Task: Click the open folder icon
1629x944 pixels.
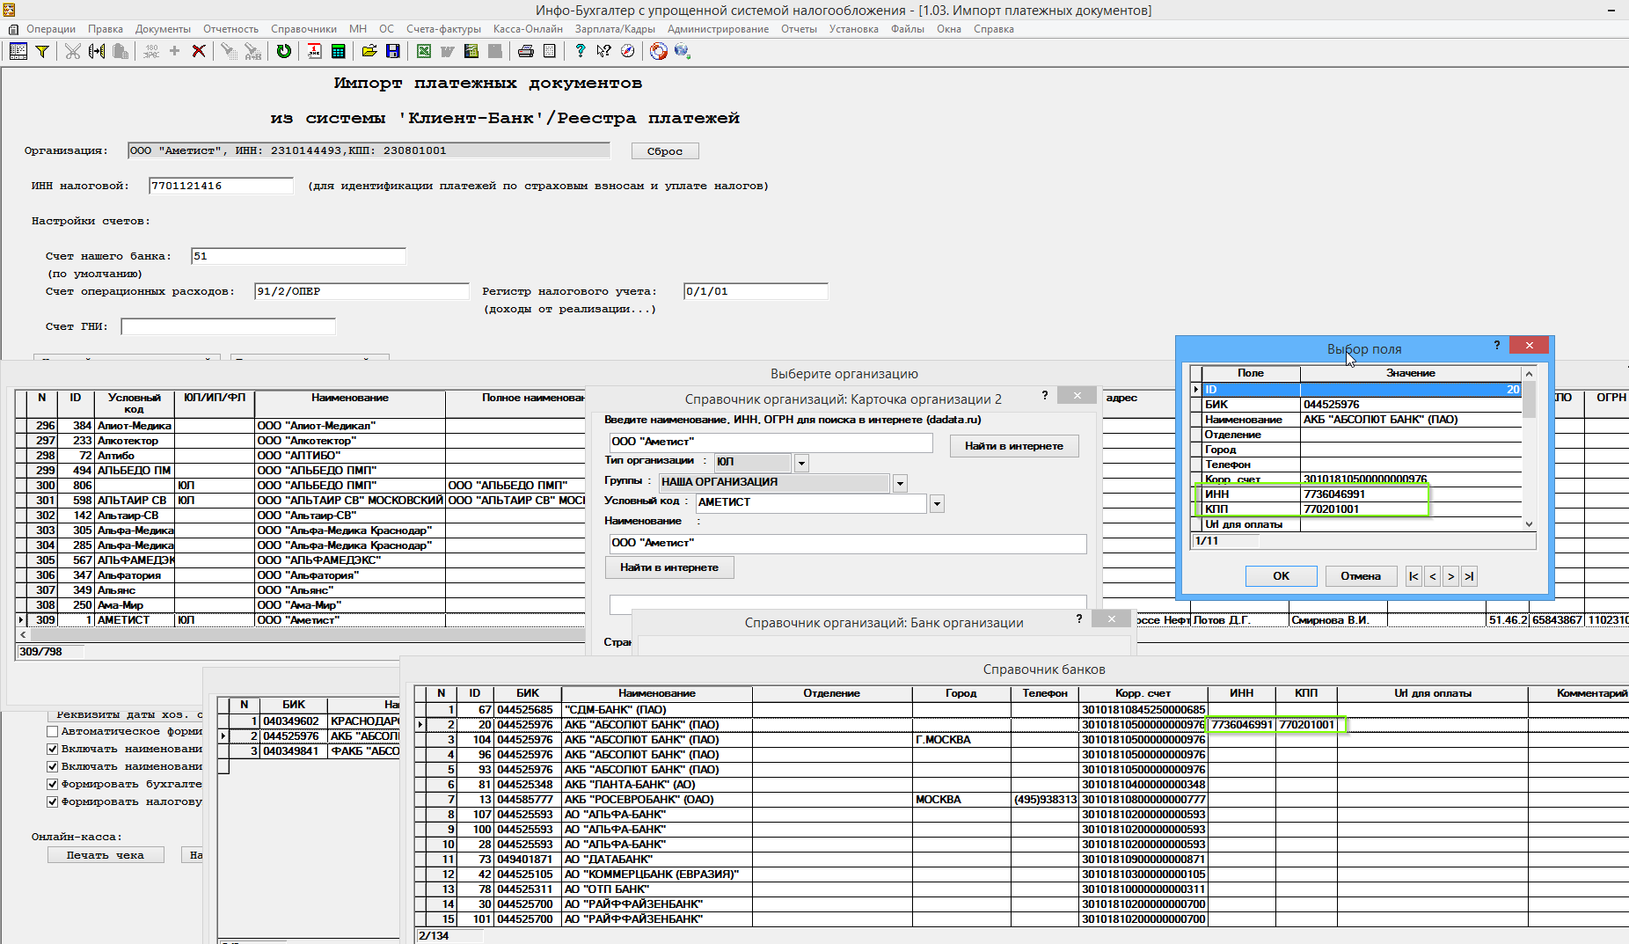Action: click(369, 51)
